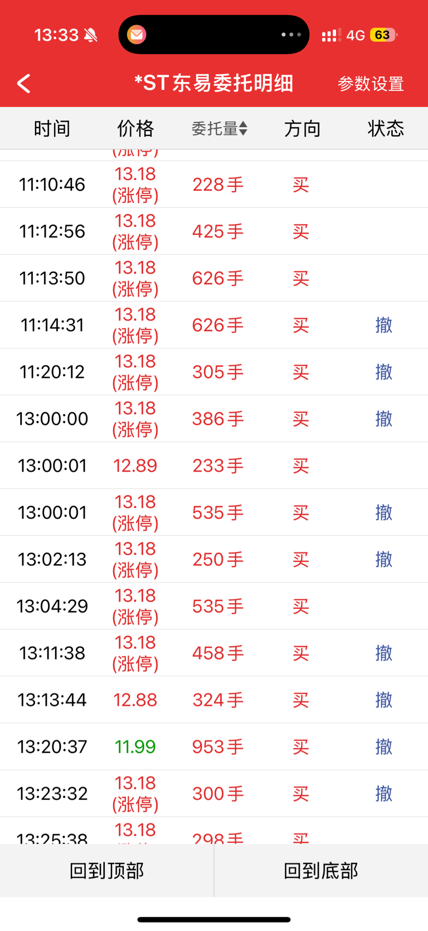Jump to list bottom with 回到底部
Screen dimensions: 428x931
click(321, 870)
